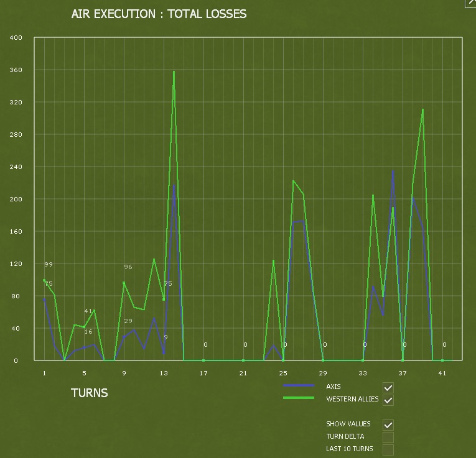
Task: Click the SHOW VALUES label
Action: point(348,424)
